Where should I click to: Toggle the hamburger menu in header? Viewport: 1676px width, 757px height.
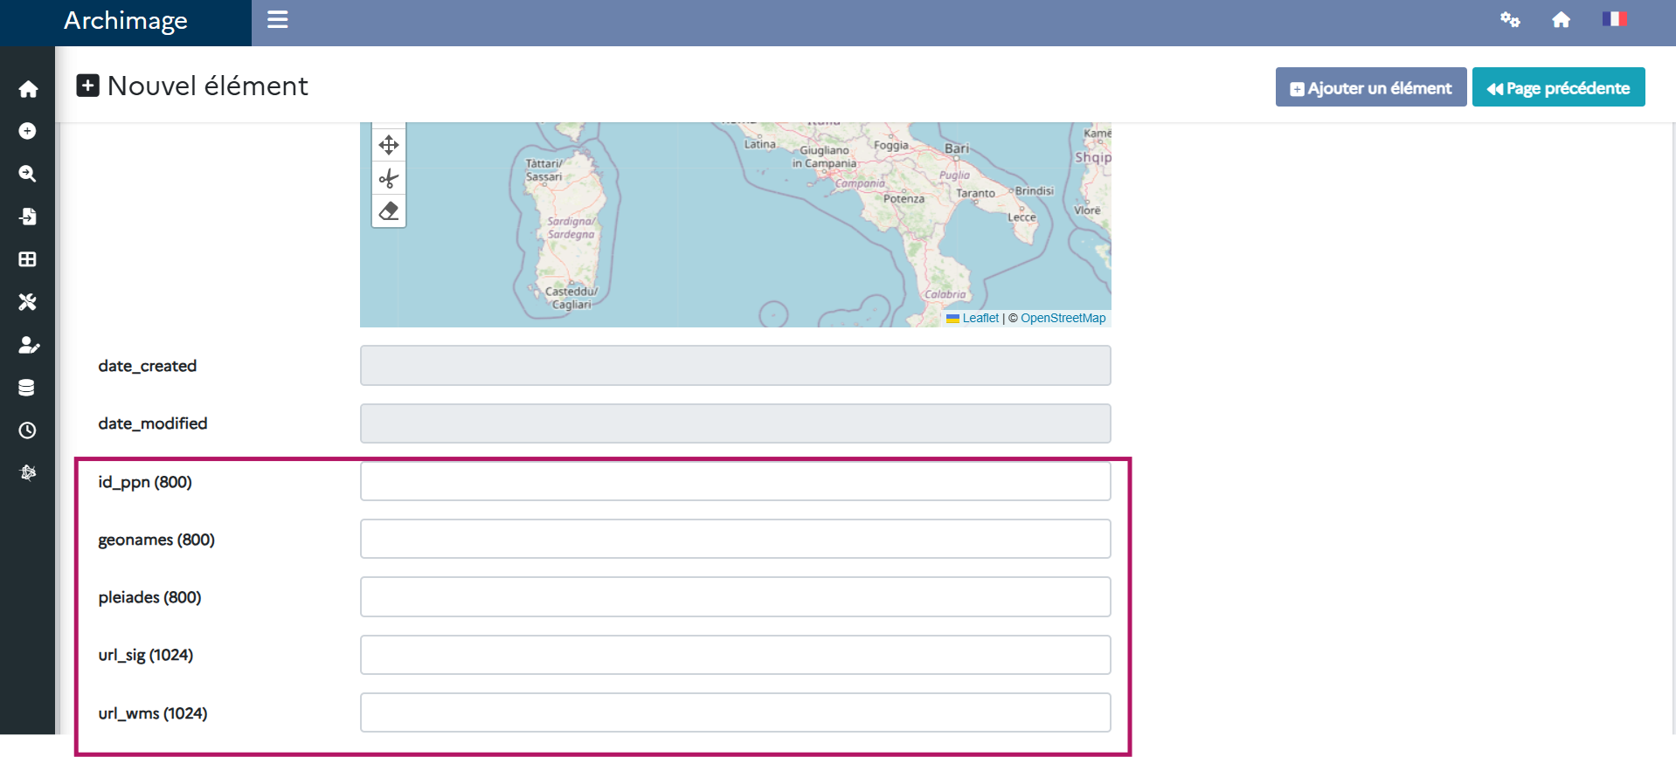(x=278, y=20)
